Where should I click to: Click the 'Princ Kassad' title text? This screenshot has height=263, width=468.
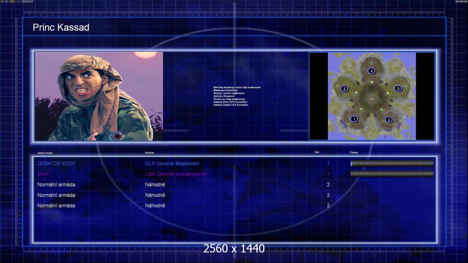61,28
